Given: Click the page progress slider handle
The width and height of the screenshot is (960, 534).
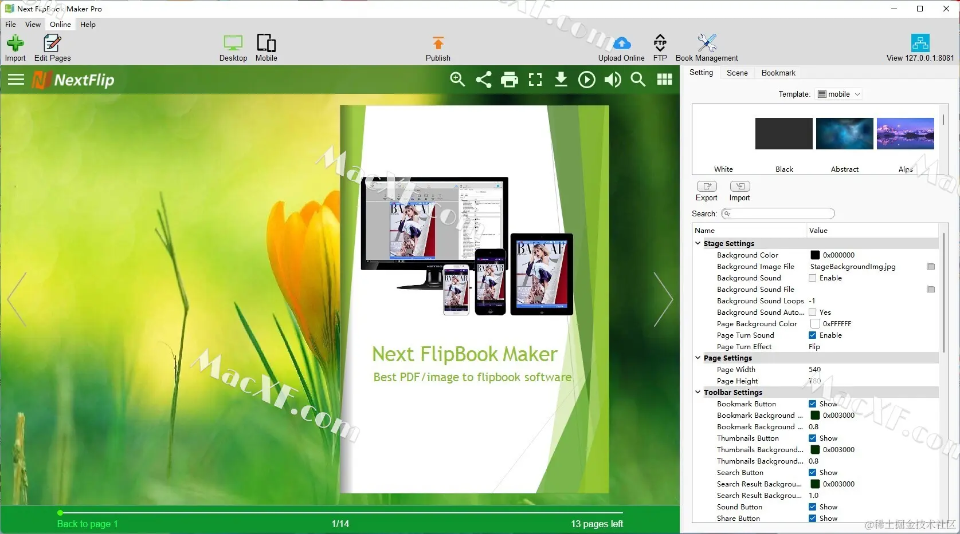Looking at the screenshot, I should [60, 513].
